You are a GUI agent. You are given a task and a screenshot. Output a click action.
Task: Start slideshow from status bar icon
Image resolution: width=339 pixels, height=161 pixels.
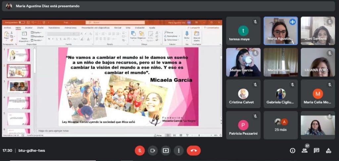pyautogui.click(x=187, y=135)
